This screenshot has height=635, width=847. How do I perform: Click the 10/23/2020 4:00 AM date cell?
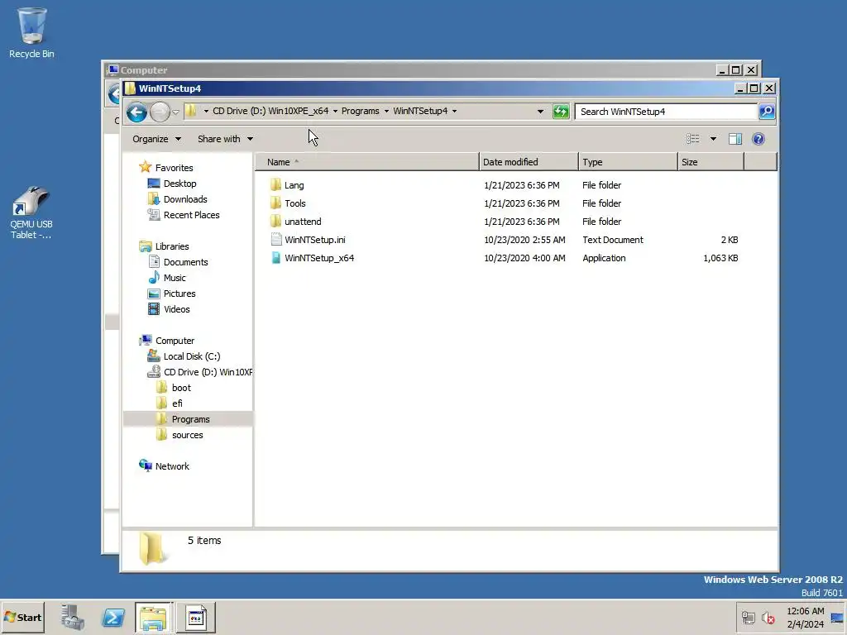(x=524, y=258)
